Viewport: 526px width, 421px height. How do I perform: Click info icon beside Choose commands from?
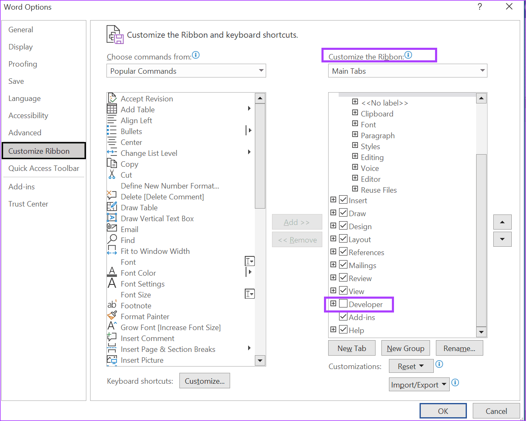pyautogui.click(x=196, y=55)
